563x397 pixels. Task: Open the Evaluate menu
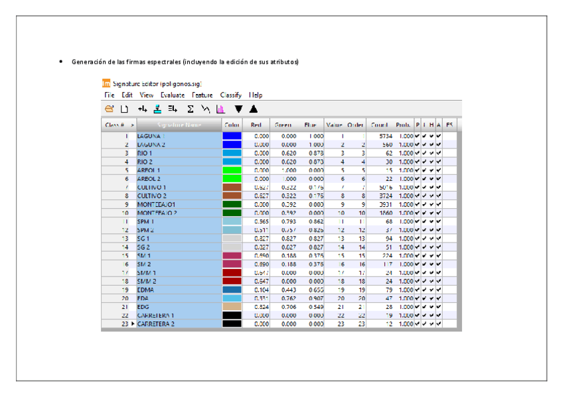[173, 95]
